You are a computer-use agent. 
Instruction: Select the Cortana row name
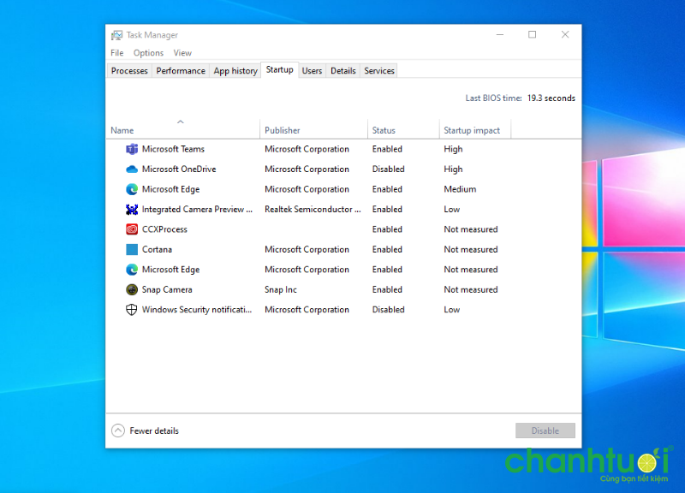tap(157, 249)
